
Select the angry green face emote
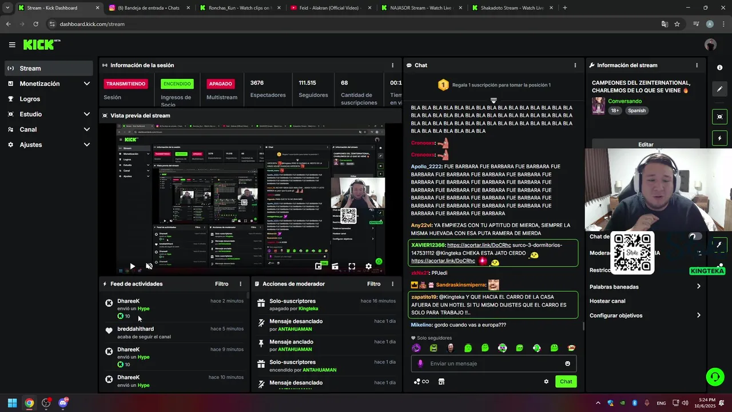click(x=433, y=348)
